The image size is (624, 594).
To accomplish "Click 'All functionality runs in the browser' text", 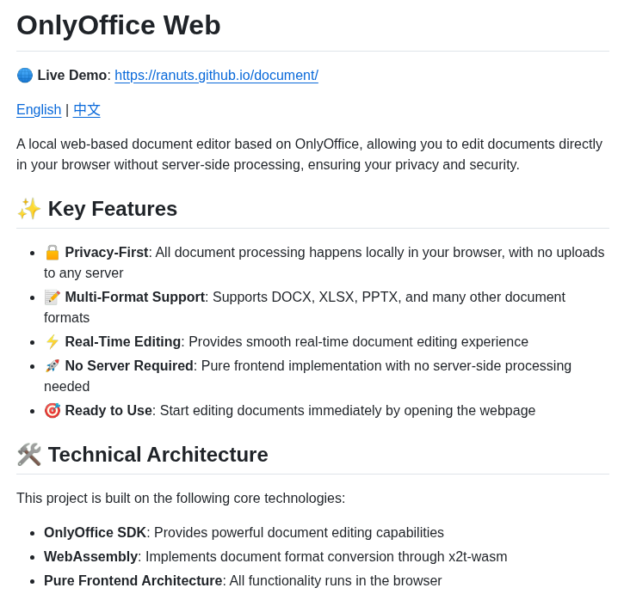I will pos(336,580).
